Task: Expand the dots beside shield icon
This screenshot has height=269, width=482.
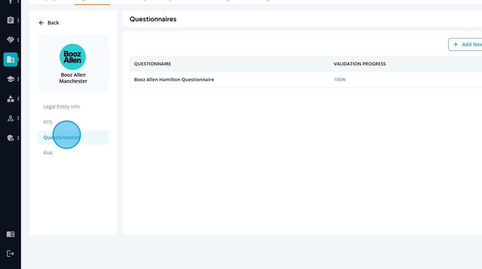Action: [18, 138]
